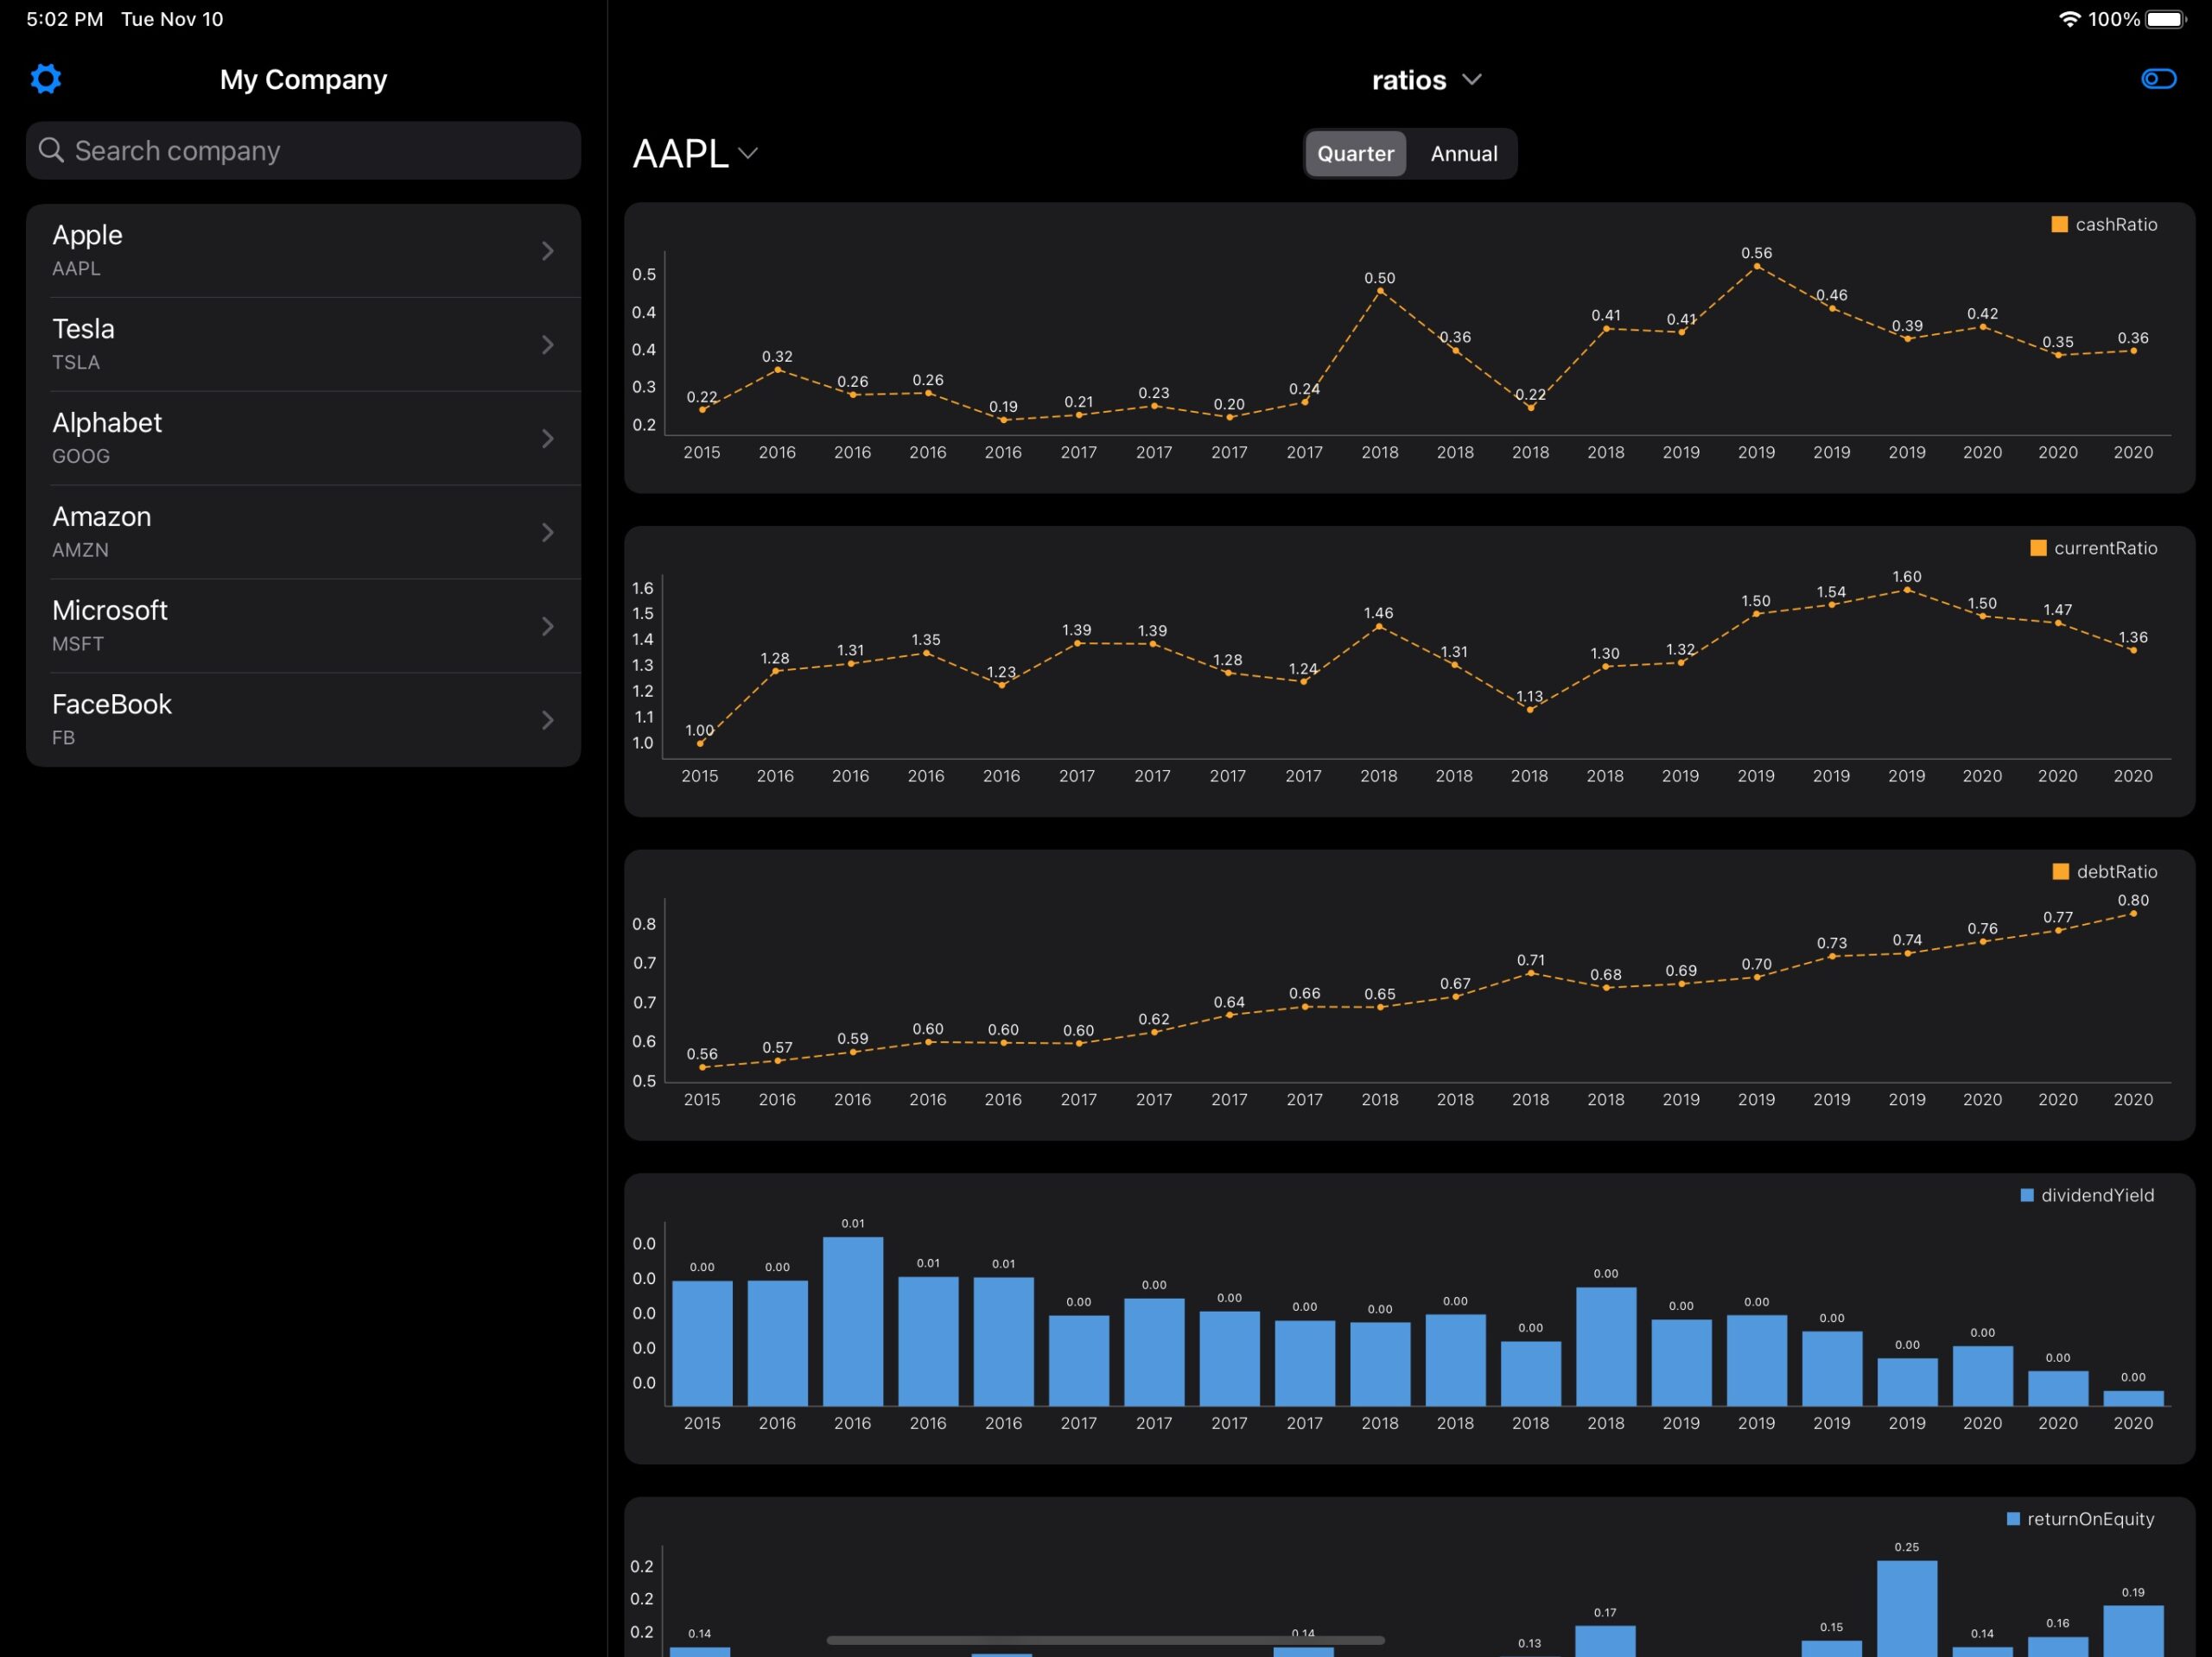Click the orange currentRatio legend swatch
The image size is (2212, 1657).
pos(2038,547)
